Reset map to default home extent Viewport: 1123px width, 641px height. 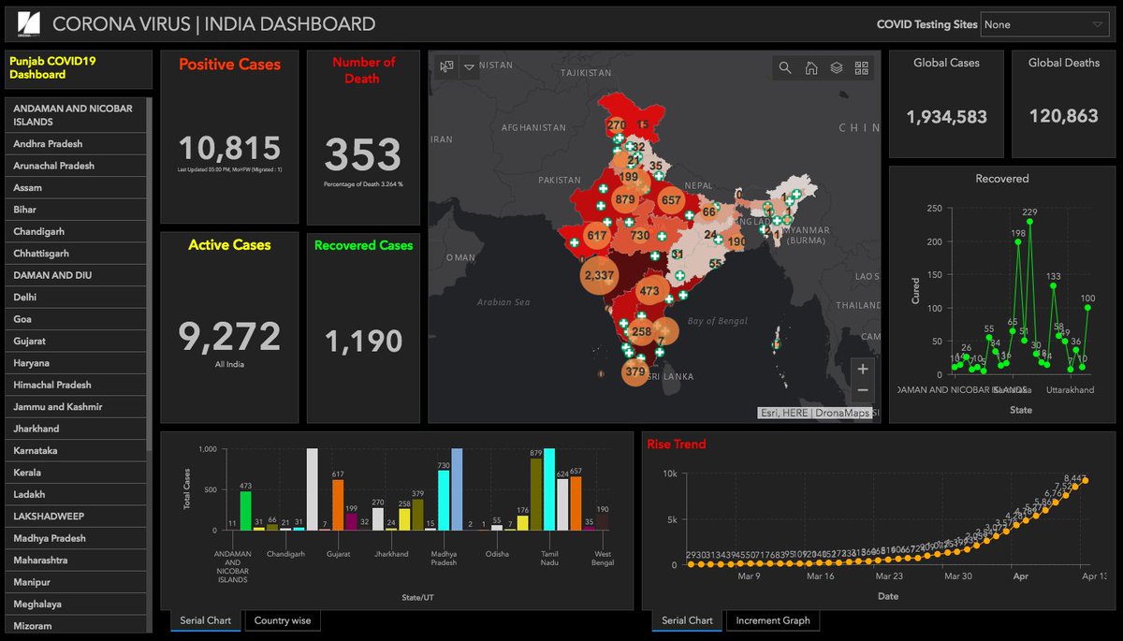[x=811, y=67]
